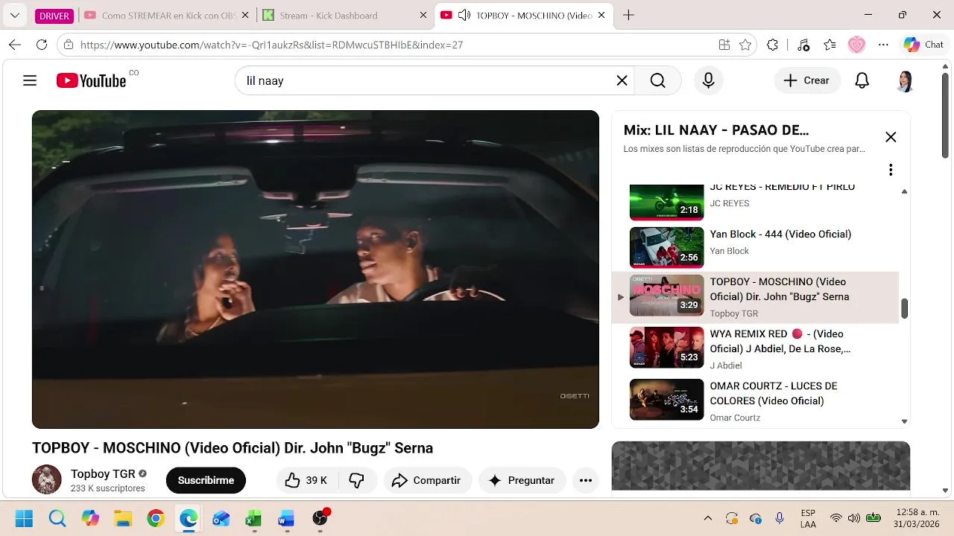Select TOPBOY - MOSCHINO playlist entry
This screenshot has width=954, height=536.
tap(755, 297)
